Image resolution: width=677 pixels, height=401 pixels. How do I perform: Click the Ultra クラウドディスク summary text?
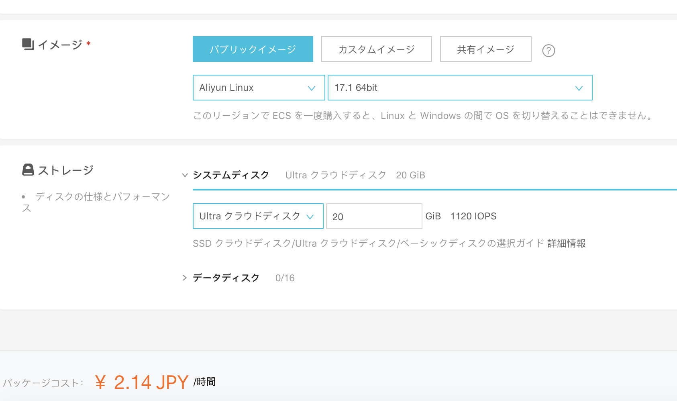point(336,175)
